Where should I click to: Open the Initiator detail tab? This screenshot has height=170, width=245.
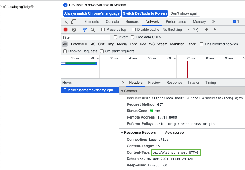tap(193, 83)
